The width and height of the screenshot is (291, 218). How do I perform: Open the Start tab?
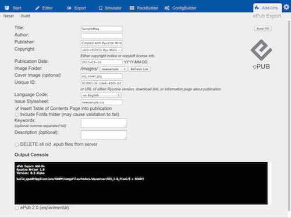point(13,8)
